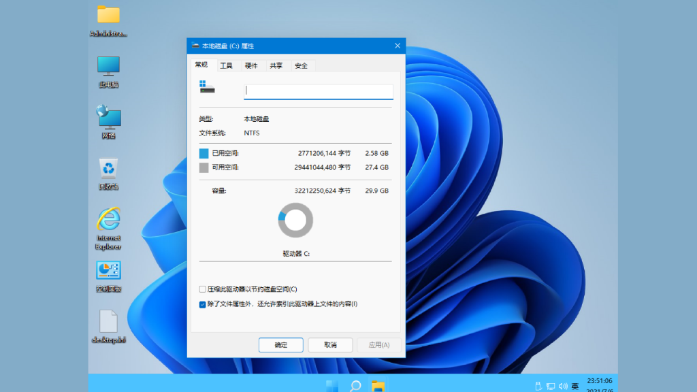Open the 网络 desktop icon
This screenshot has width=697, height=392.
[x=108, y=122]
